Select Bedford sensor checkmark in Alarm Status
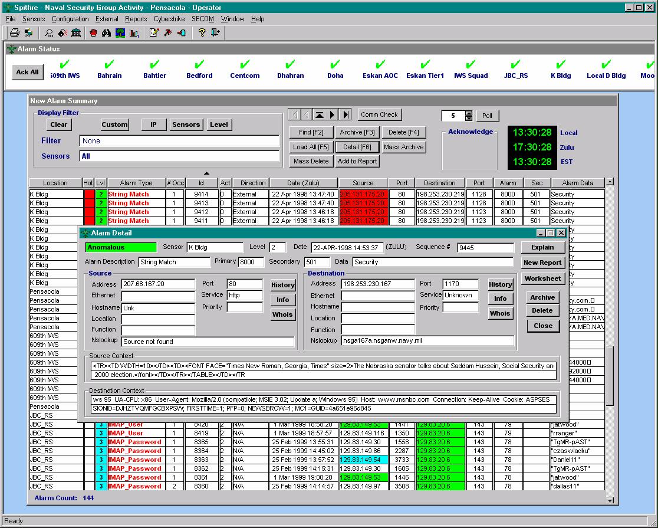Image resolution: width=658 pixels, height=528 pixels. pyautogui.click(x=199, y=64)
